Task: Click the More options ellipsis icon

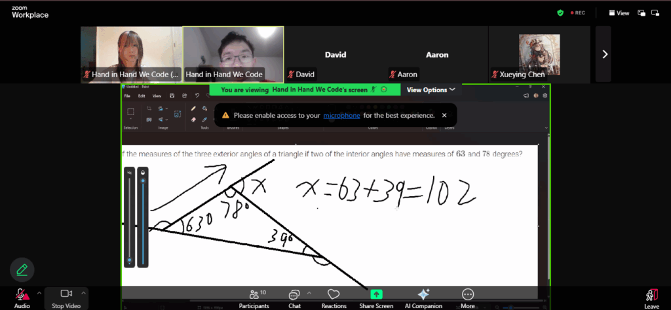Action: pos(468,295)
